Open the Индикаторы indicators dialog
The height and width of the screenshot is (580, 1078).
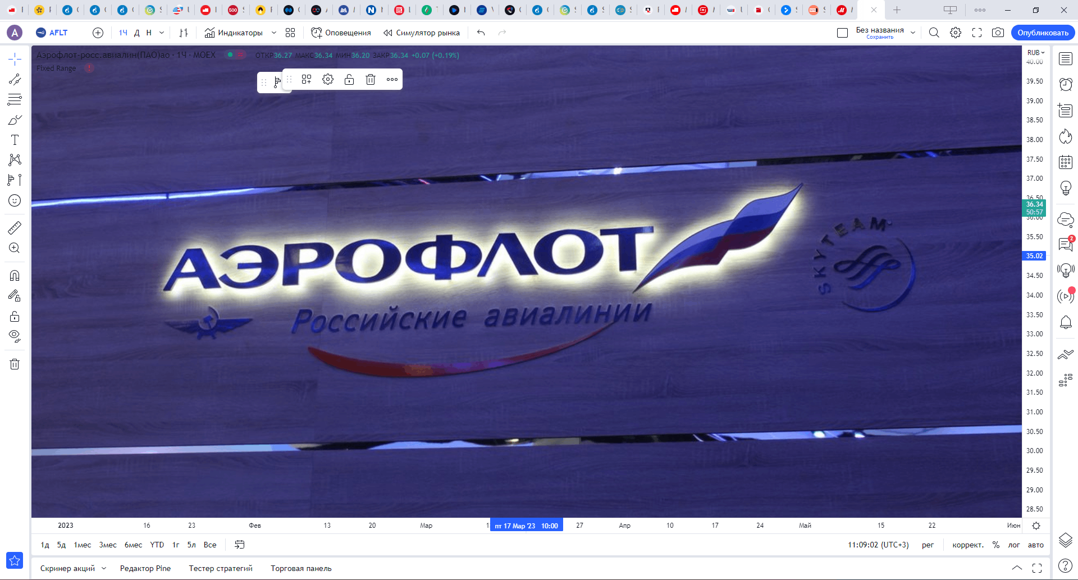tap(234, 33)
